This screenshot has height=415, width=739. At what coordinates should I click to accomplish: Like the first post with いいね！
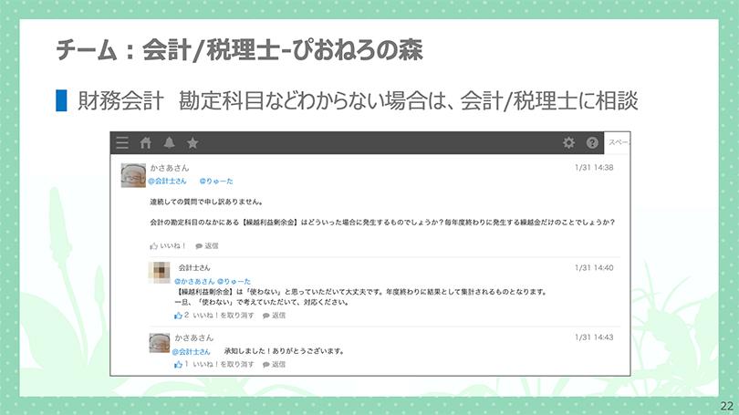coord(169,245)
